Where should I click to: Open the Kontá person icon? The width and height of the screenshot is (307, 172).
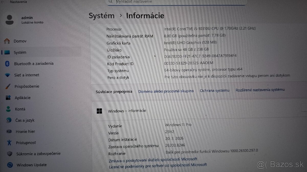(8, 109)
